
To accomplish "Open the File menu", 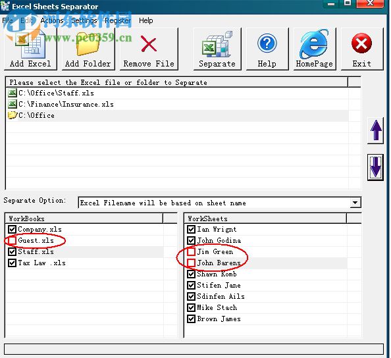I will (7, 20).
